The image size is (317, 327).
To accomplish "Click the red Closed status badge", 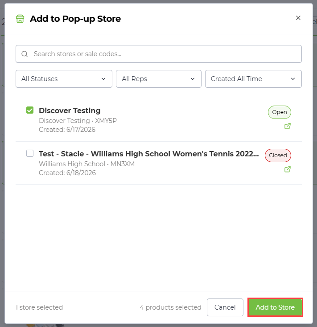I will [x=278, y=155].
